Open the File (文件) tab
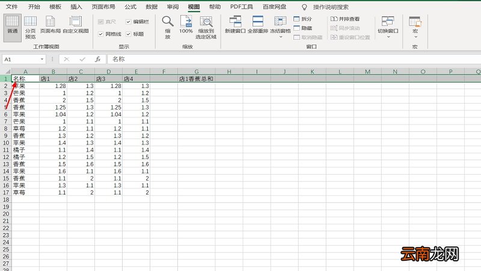 coord(11,7)
